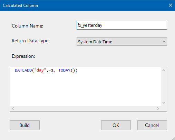Viewport: 175px width, 140px height.
Task: Click the horizontal scrollbar track under the expression
Action: (85, 108)
